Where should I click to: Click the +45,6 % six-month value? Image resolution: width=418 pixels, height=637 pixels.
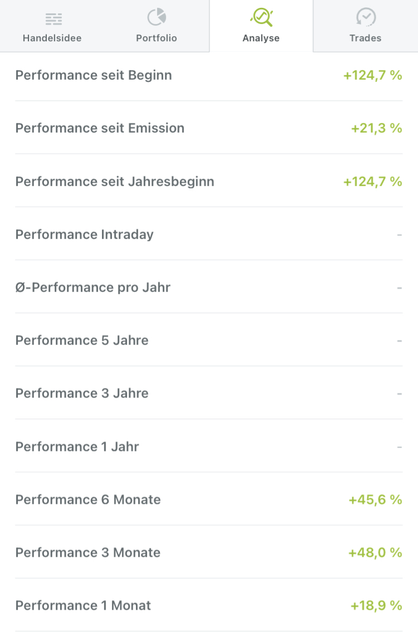(375, 500)
